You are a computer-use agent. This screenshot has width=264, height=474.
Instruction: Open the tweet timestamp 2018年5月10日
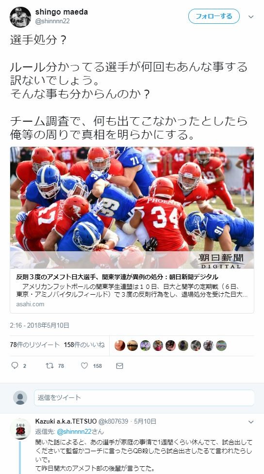click(x=39, y=325)
